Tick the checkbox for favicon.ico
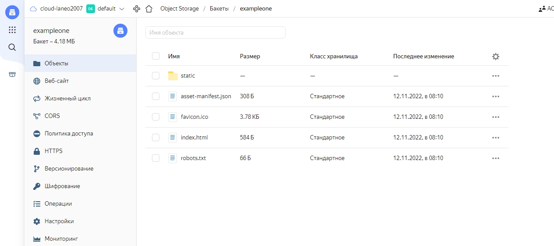The height and width of the screenshot is (246, 554). pyautogui.click(x=155, y=117)
